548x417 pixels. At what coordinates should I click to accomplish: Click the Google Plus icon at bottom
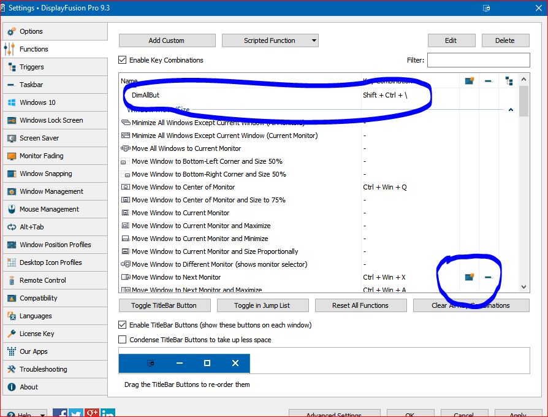pos(92,413)
